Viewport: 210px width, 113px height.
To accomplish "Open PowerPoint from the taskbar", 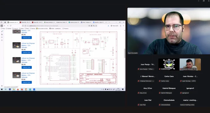I will click(x=22, y=89).
